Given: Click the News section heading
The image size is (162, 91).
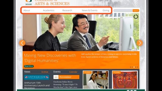Looking at the screenshot, I should pyautogui.click(x=27, y=72).
